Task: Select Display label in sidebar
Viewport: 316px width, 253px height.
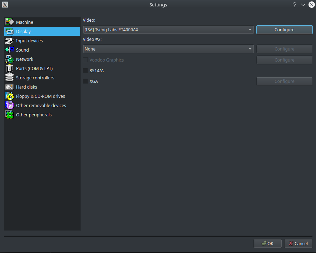Action: [x=23, y=32]
